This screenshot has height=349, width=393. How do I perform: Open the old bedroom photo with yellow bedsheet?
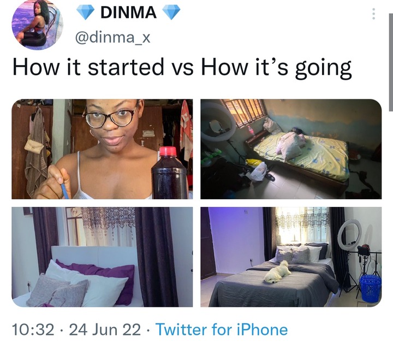coord(291,149)
